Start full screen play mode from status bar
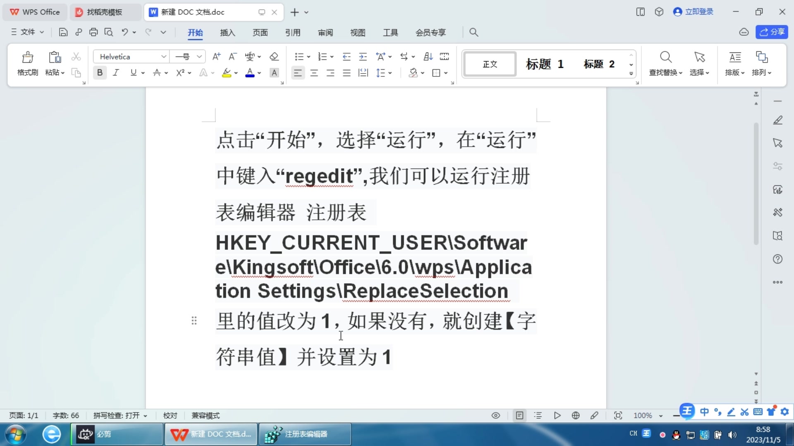 (x=557, y=415)
